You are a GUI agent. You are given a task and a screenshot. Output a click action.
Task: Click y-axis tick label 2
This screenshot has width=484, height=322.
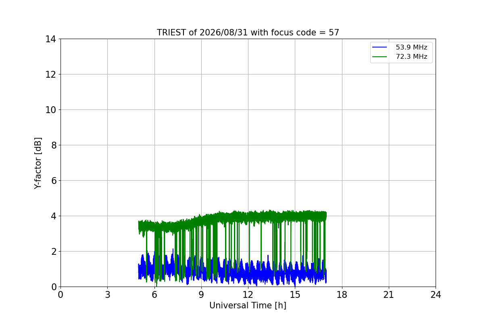[x=53, y=252]
